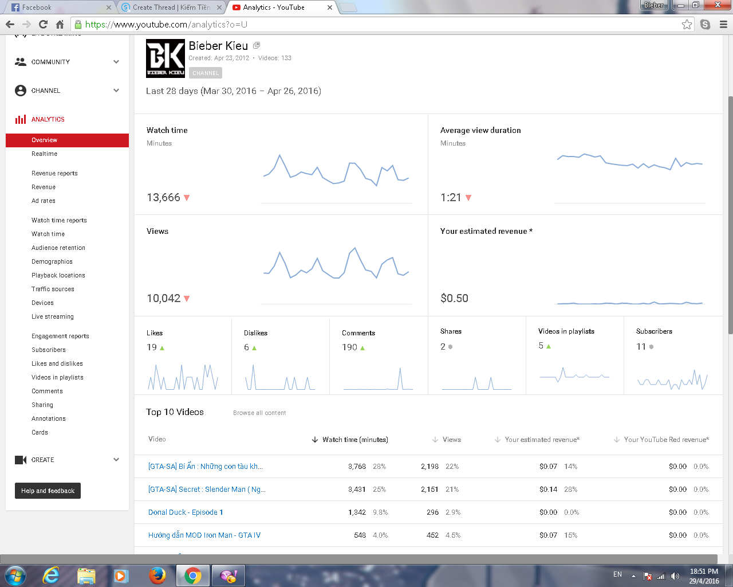Click the Windows Start button
This screenshot has height=587, width=733.
point(15,575)
